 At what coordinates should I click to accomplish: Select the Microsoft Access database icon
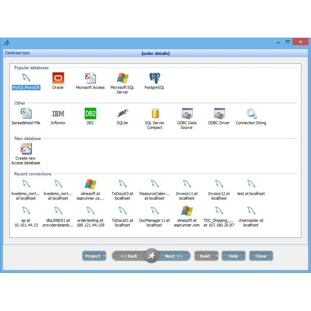(90, 78)
